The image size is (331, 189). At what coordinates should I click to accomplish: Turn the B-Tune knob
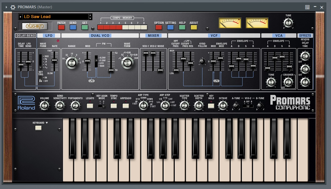260,105
